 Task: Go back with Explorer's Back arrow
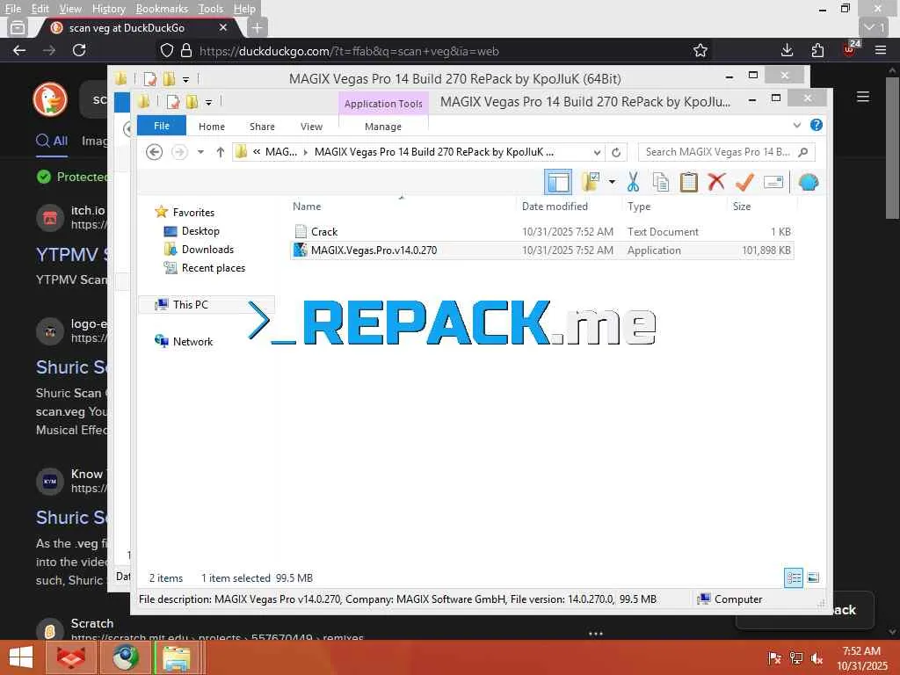click(155, 152)
